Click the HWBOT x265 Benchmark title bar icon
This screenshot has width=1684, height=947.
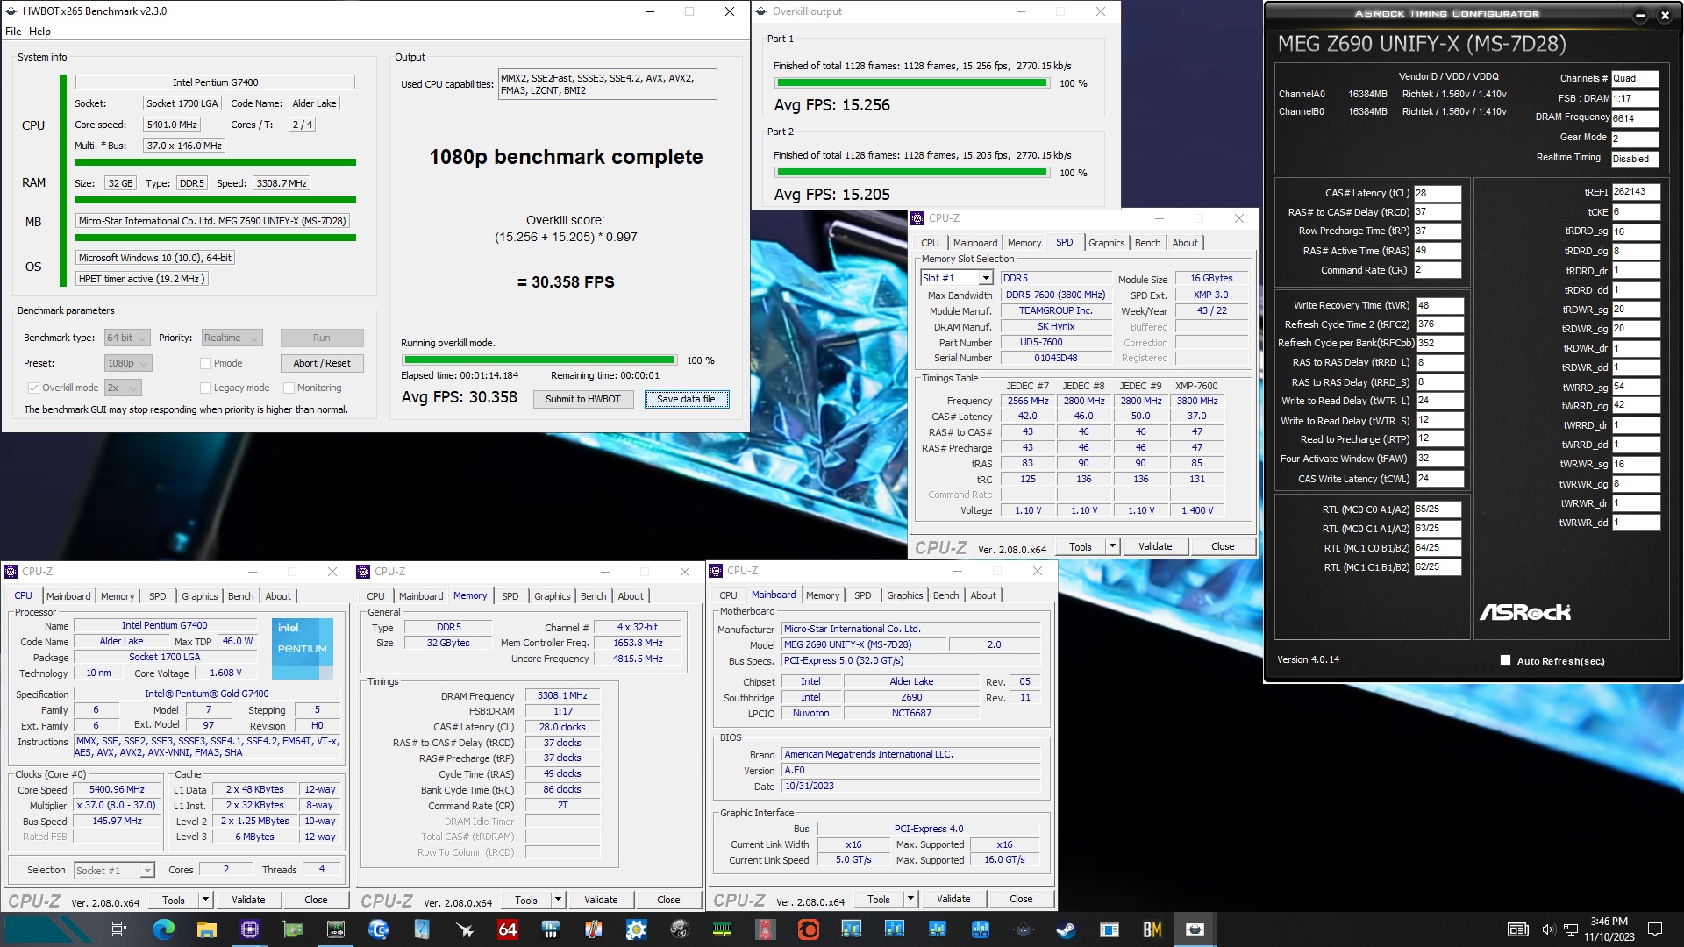pos(11,11)
